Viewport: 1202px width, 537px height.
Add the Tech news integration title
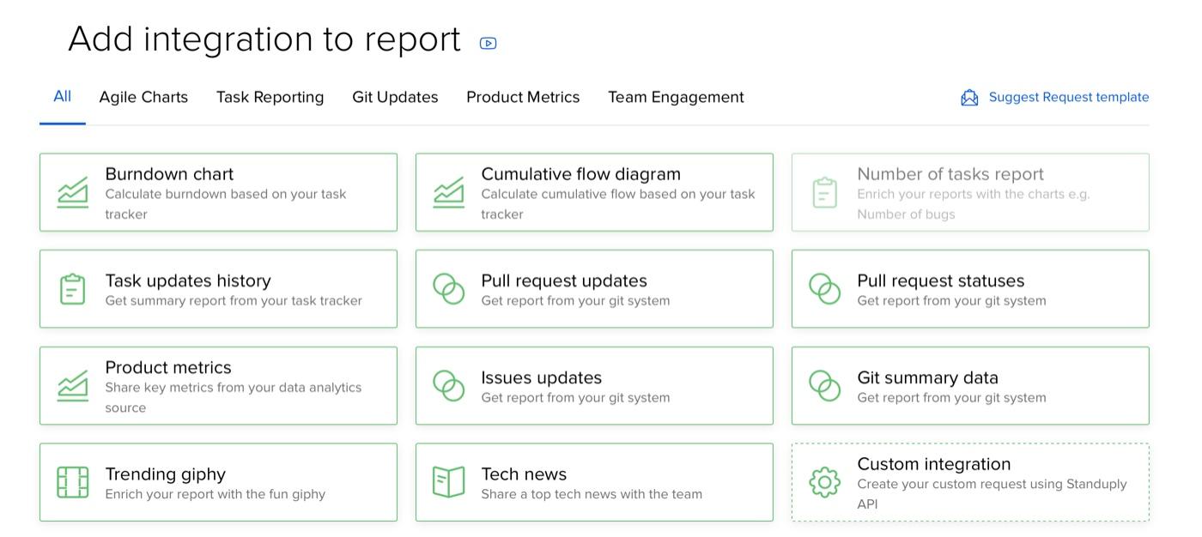(x=524, y=474)
